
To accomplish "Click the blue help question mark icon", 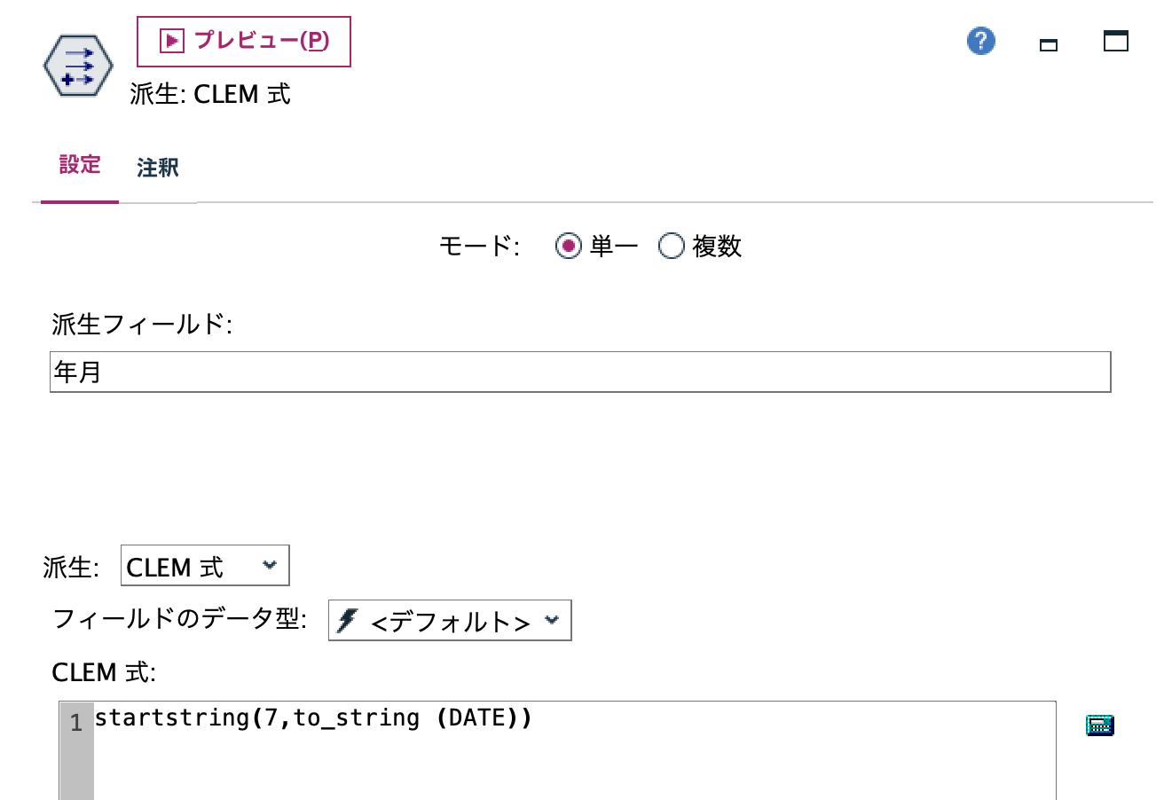I will click(980, 41).
